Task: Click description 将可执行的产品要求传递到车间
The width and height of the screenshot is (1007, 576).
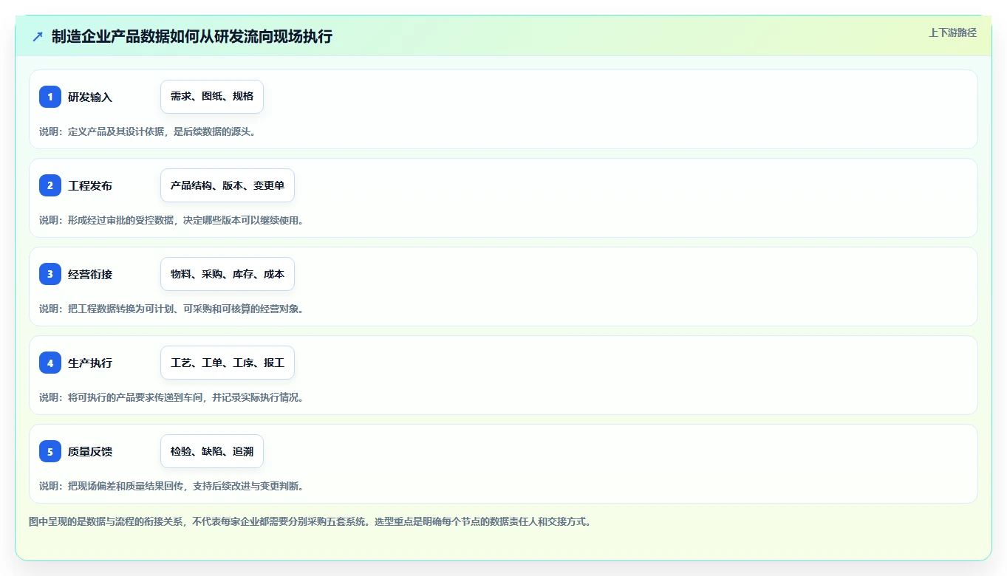Action: pos(135,397)
